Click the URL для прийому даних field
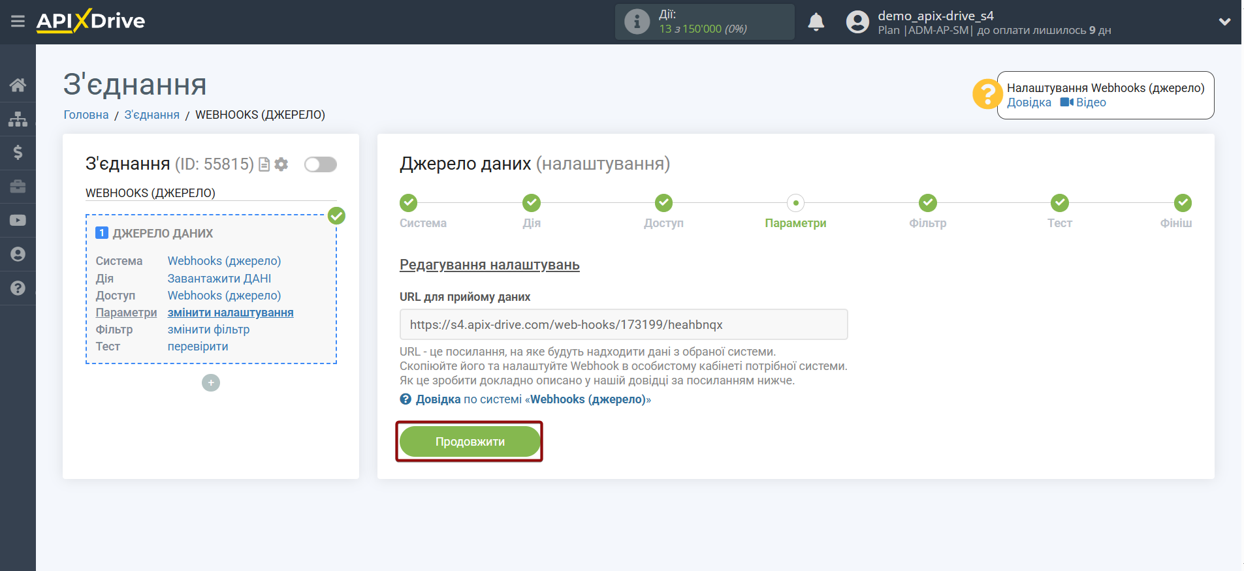This screenshot has height=571, width=1244. click(623, 324)
